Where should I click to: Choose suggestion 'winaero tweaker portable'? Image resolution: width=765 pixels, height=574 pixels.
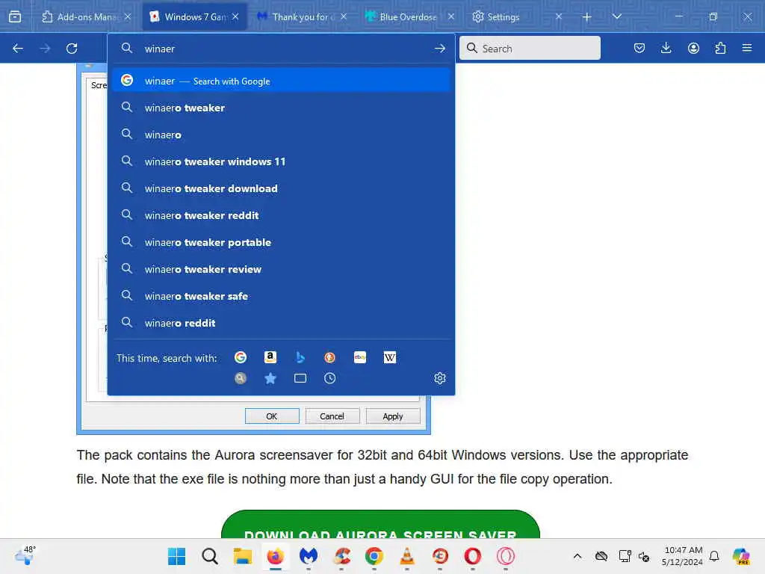coord(281,242)
